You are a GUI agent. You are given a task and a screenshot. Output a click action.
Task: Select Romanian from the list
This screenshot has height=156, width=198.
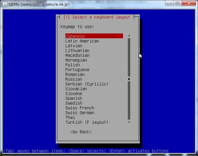tap(75, 74)
